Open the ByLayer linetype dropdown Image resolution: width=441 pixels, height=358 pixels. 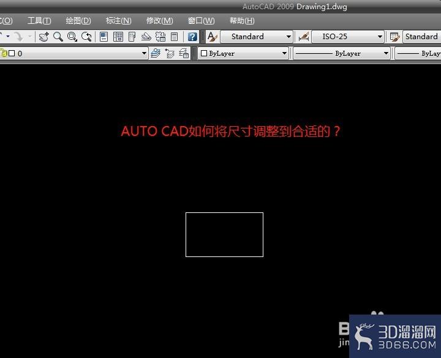(342, 53)
